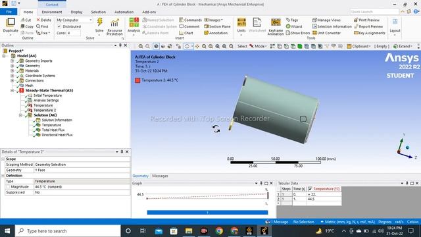The height and width of the screenshot is (237, 421).
Task: Click the Magnitude value 44.5 °C field
Action: (x=82, y=187)
